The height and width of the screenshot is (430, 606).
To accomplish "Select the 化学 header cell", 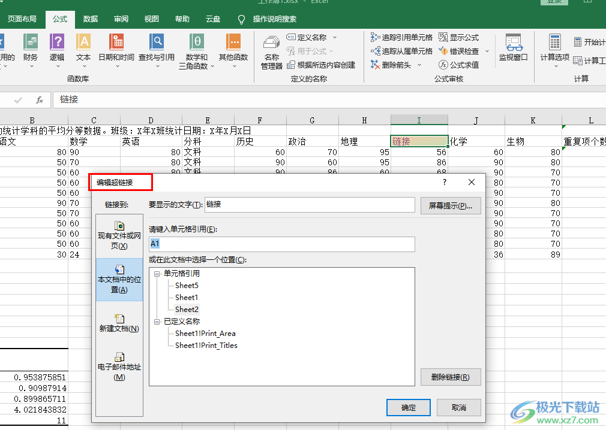I will click(476, 141).
